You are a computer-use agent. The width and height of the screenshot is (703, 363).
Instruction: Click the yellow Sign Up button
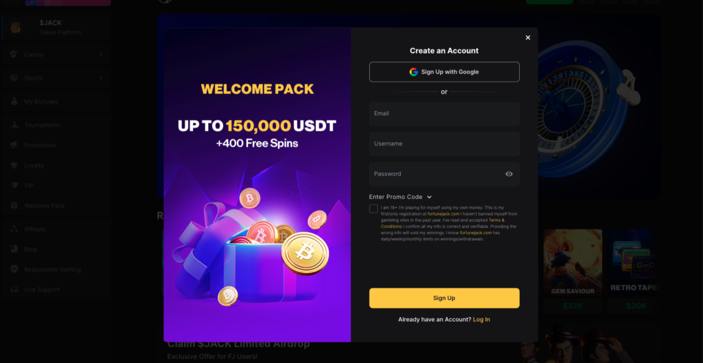point(444,298)
